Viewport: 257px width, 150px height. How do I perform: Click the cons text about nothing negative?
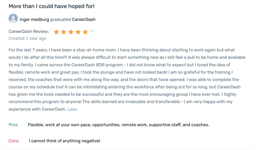point(65,141)
